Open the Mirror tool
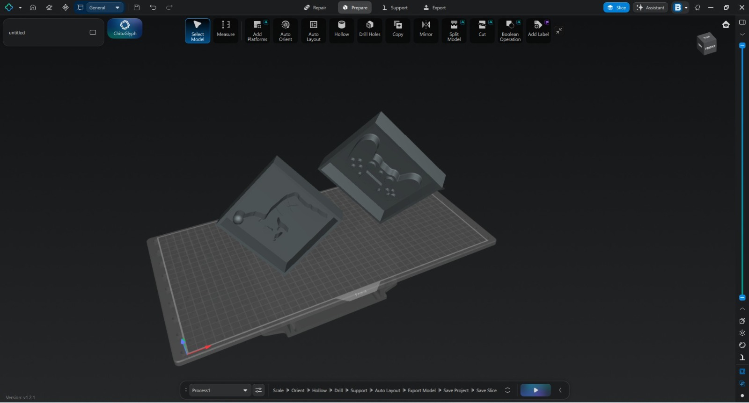This screenshot has width=749, height=403. pyautogui.click(x=426, y=31)
